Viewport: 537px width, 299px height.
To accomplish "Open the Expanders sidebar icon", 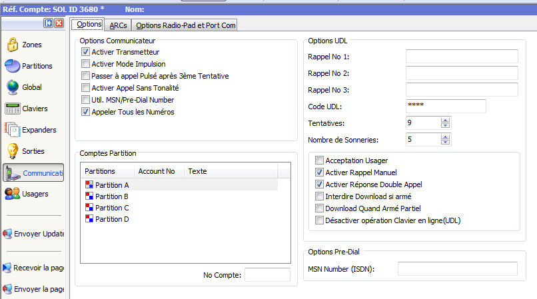I will tap(12, 130).
